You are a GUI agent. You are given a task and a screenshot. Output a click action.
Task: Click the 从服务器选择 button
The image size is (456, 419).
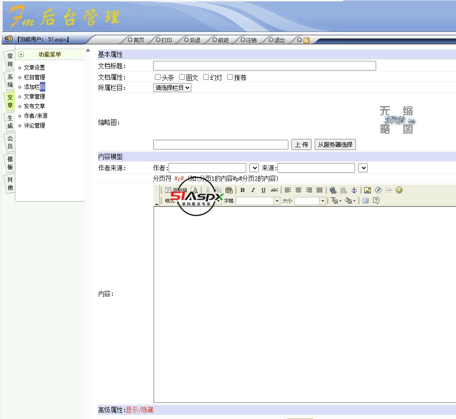(335, 145)
